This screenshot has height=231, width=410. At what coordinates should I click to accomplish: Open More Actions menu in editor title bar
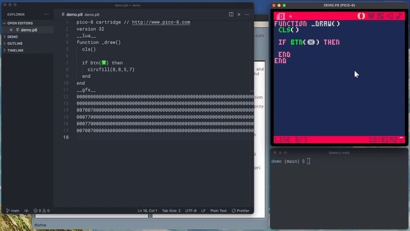pos(247,14)
